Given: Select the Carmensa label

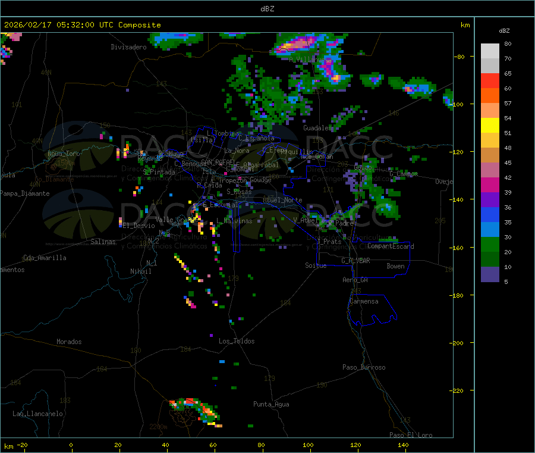Looking at the screenshot, I should click(x=364, y=301).
